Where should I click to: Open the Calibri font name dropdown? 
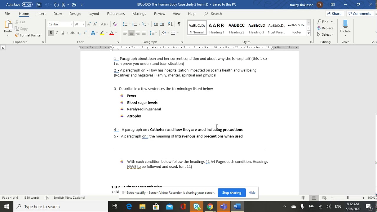[x=72, y=24]
